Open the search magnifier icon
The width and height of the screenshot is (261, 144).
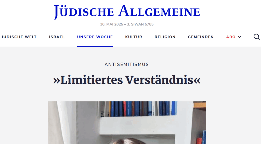click(256, 37)
